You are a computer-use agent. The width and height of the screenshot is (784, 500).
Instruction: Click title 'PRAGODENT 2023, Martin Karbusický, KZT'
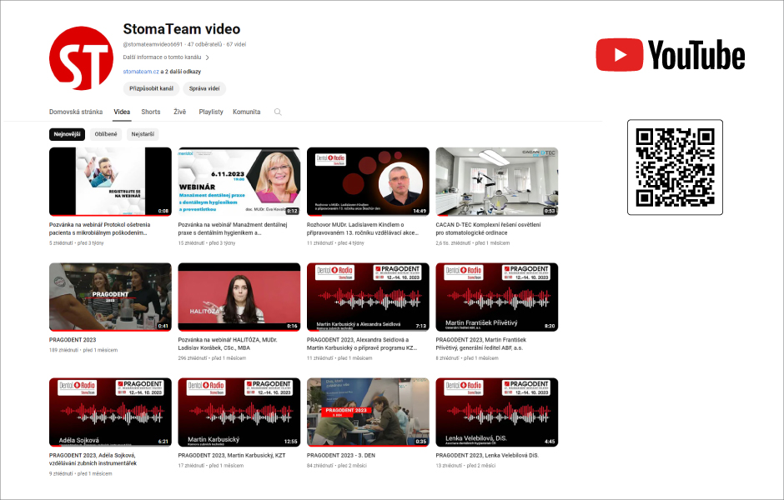(x=232, y=456)
